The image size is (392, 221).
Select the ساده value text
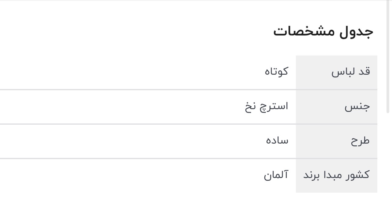[277, 141]
